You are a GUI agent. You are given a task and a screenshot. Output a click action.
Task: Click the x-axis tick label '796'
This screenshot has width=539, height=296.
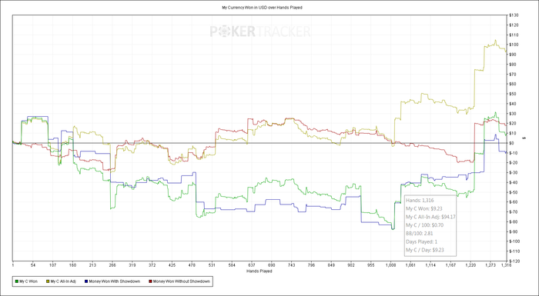pos(311,265)
